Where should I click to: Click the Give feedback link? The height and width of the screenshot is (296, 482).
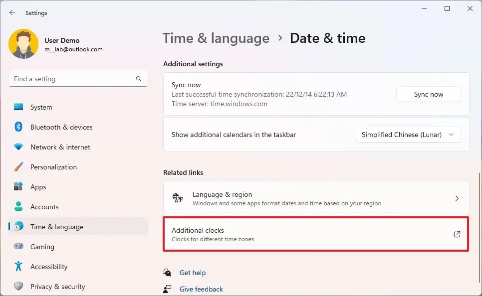coord(201,289)
